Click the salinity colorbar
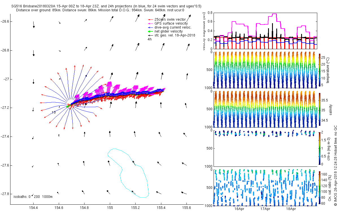 pos(320,109)
